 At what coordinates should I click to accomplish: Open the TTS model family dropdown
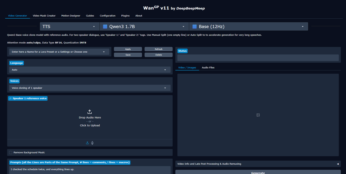(70, 26)
